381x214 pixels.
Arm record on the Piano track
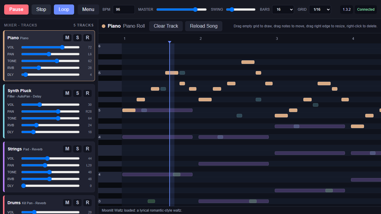coord(88,37)
